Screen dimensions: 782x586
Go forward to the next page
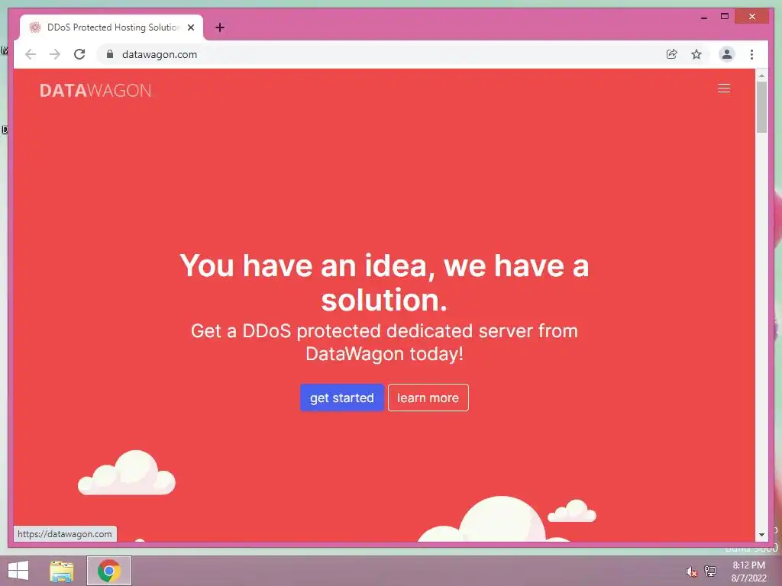coord(55,54)
